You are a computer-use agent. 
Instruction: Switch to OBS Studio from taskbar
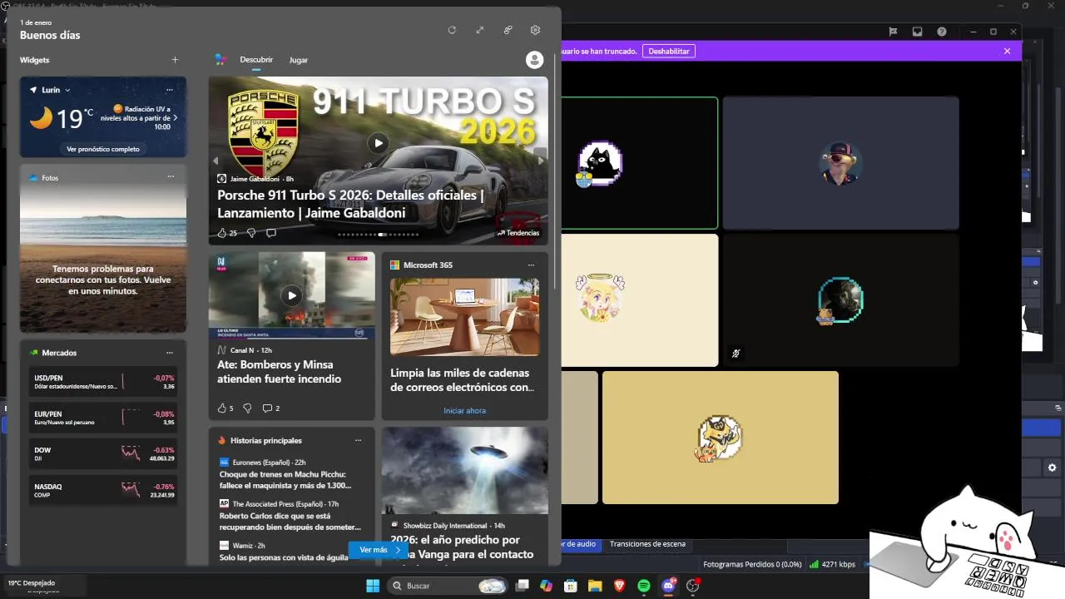(x=693, y=586)
